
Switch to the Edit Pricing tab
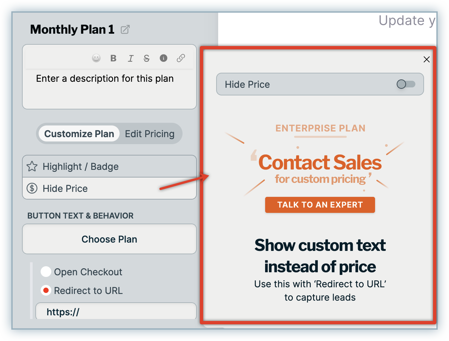150,134
